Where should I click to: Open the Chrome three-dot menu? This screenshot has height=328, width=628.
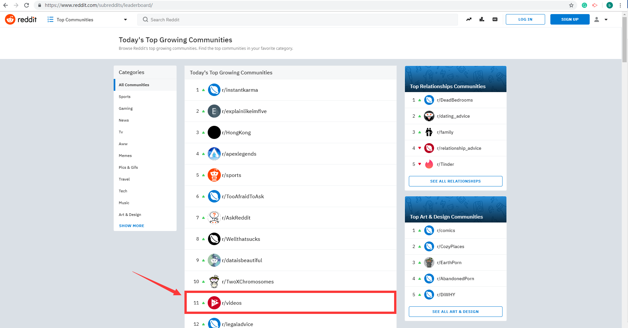pos(620,5)
